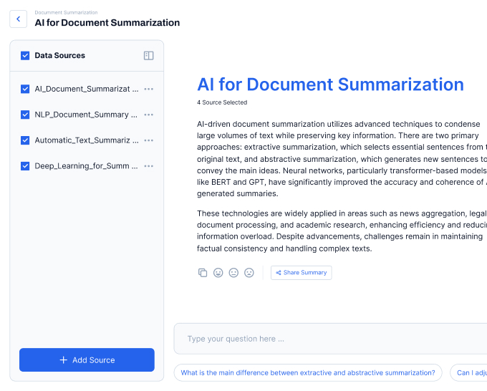The width and height of the screenshot is (487, 391).
Task: Deselect the Deep_Learning_for_Summ source checkbox
Action: (25, 166)
